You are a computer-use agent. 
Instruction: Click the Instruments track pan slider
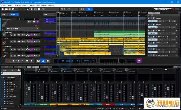click(x=20, y=19)
